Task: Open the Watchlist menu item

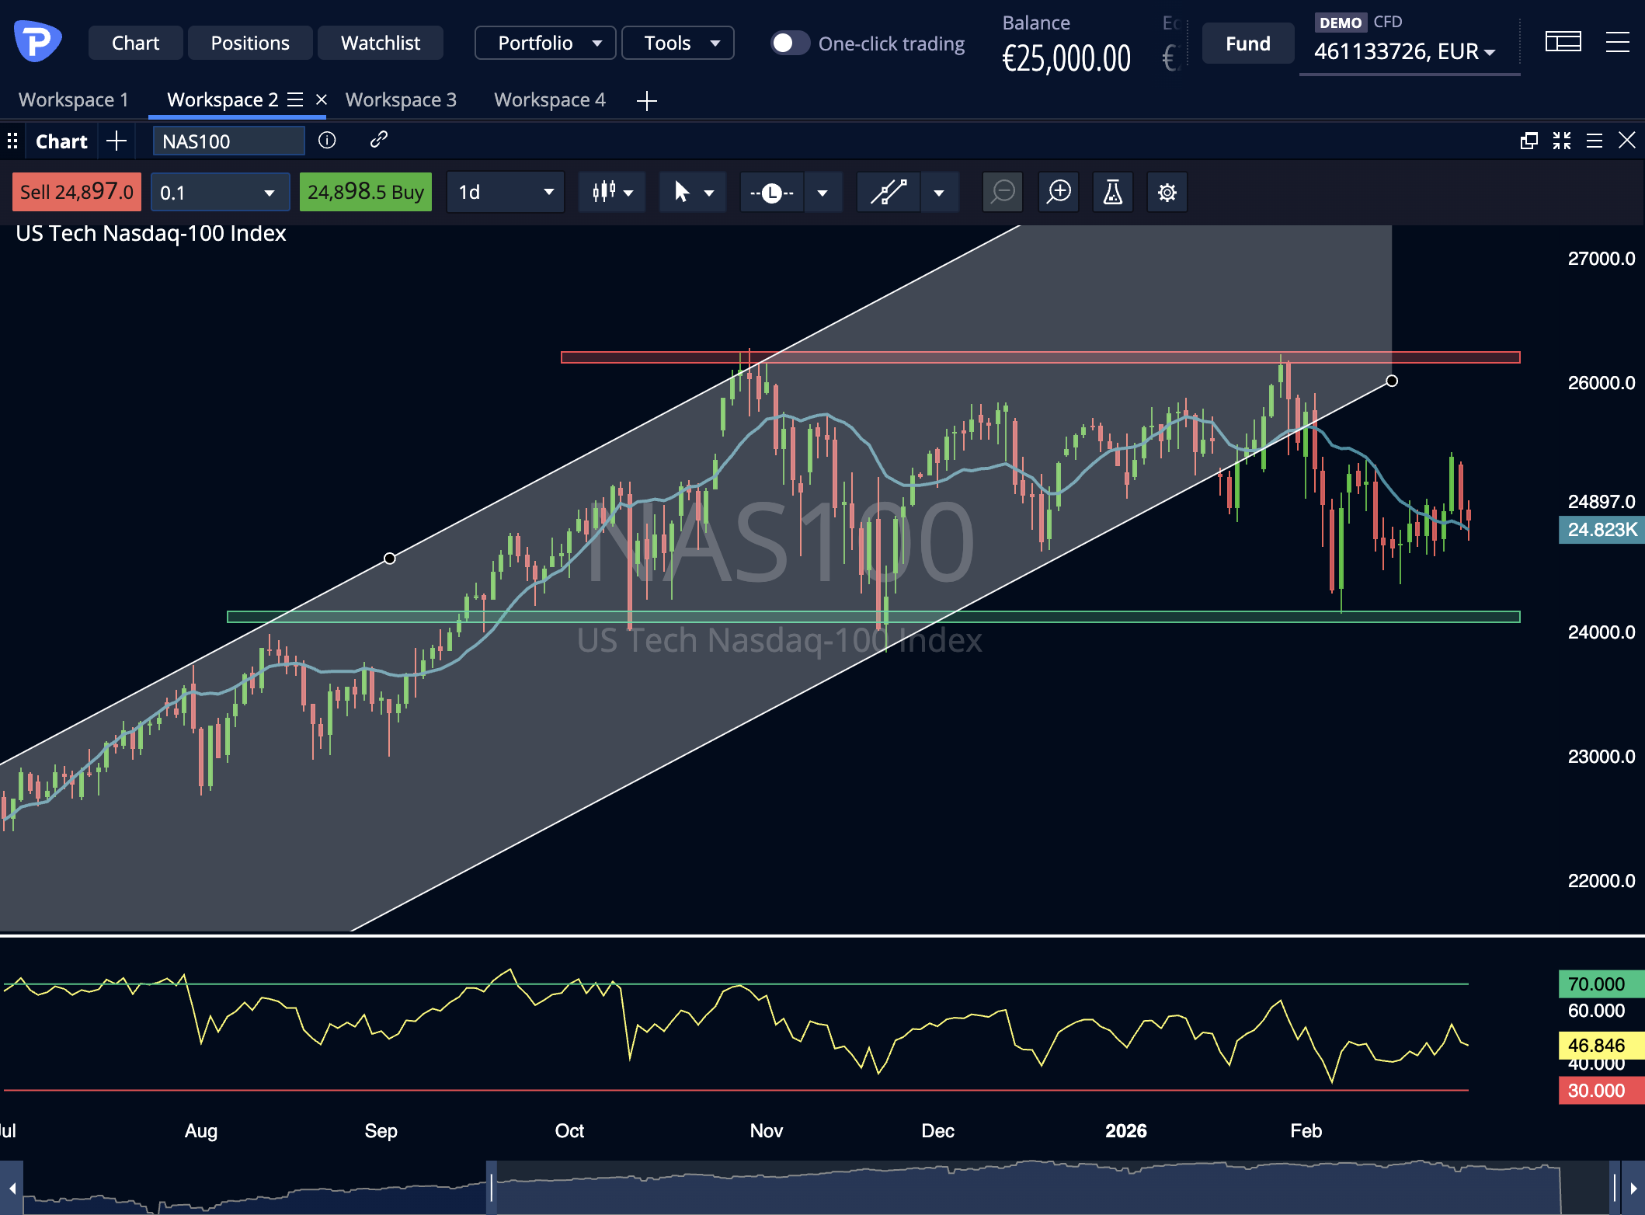Action: pyautogui.click(x=380, y=43)
